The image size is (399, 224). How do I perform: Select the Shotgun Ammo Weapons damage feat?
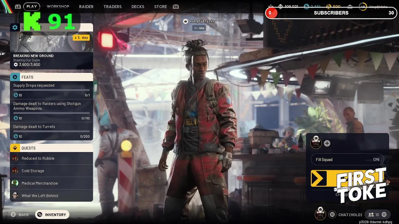pos(51,110)
